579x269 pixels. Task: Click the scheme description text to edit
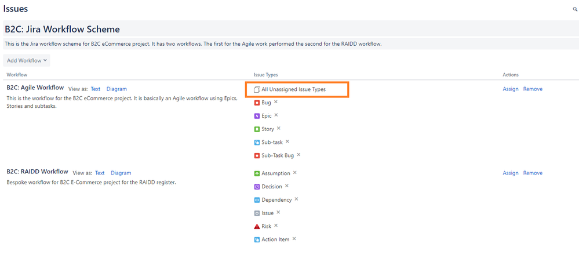(x=193, y=44)
